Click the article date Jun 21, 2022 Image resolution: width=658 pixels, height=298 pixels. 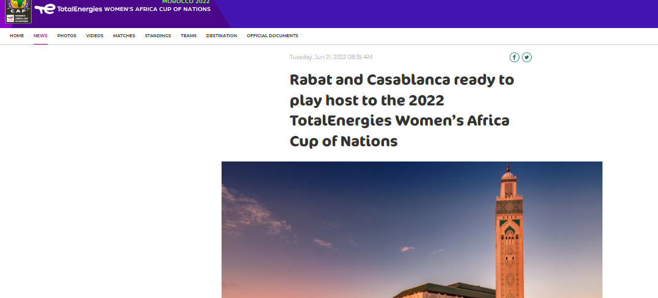[330, 57]
